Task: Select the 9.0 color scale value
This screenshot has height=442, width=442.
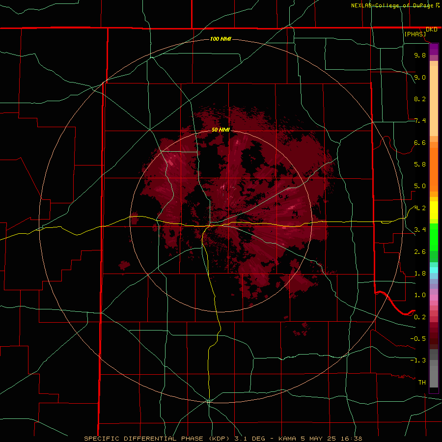Action: pos(420,77)
